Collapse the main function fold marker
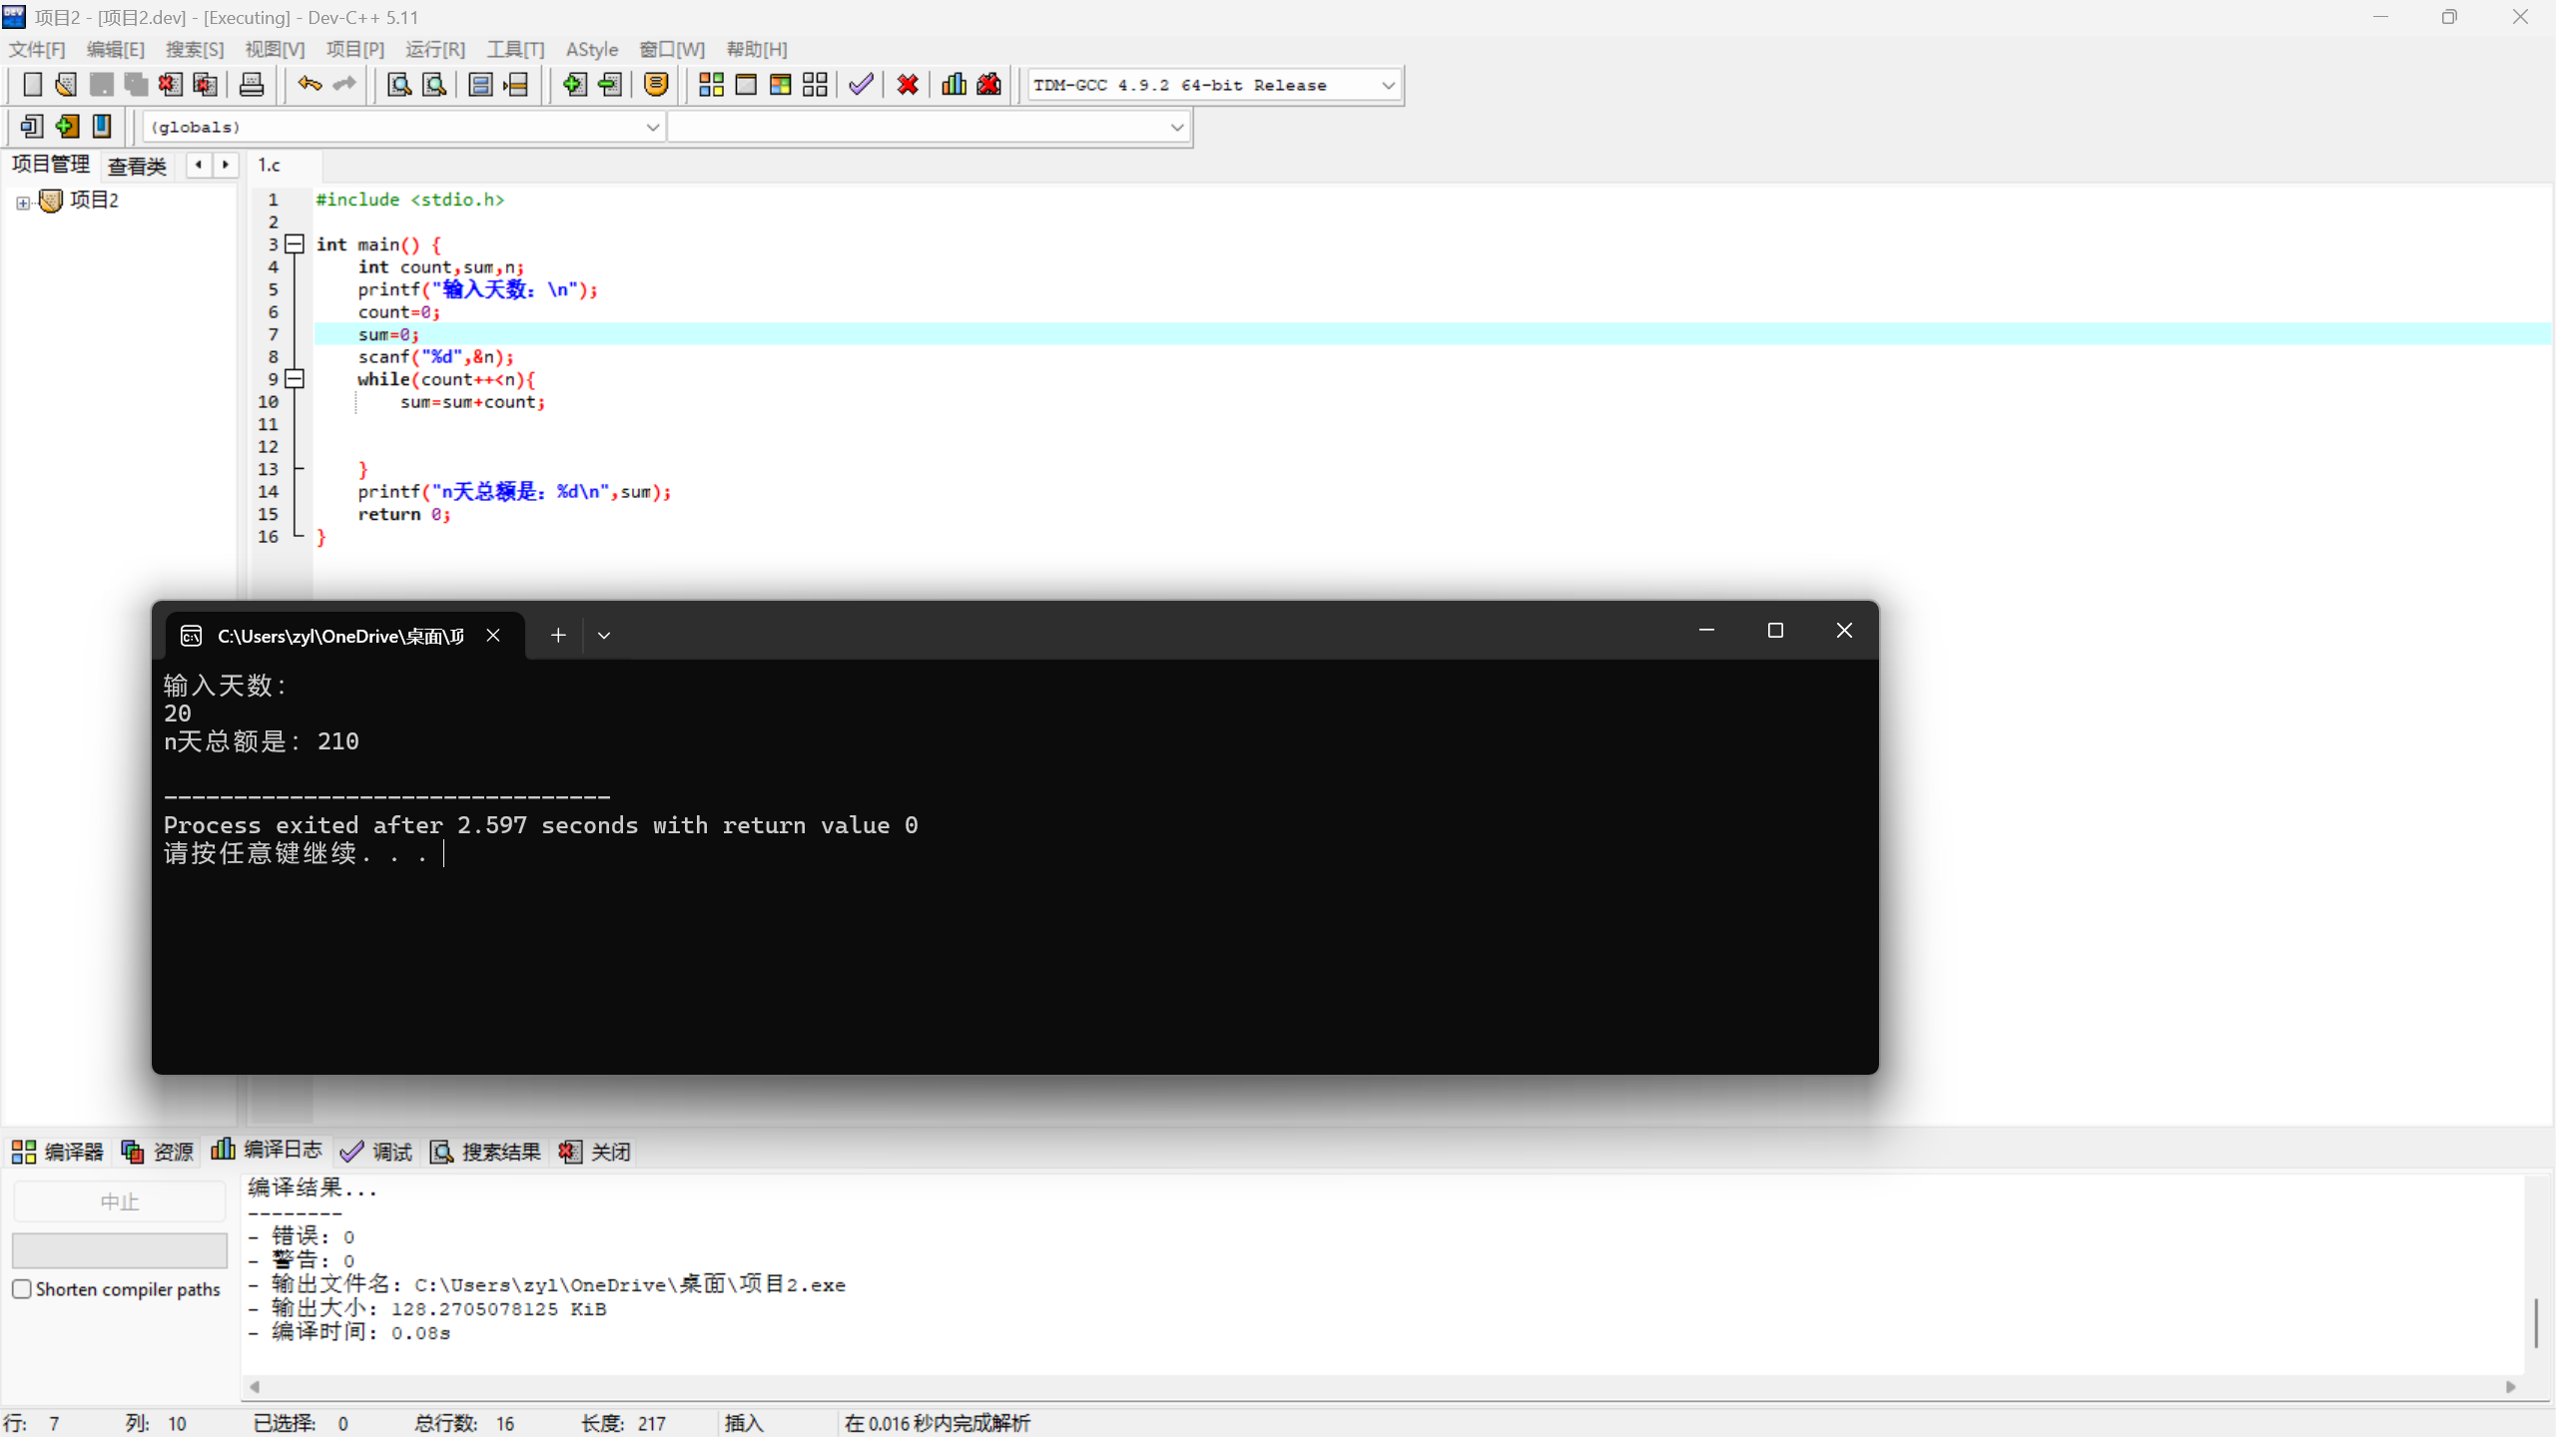 [x=295, y=243]
